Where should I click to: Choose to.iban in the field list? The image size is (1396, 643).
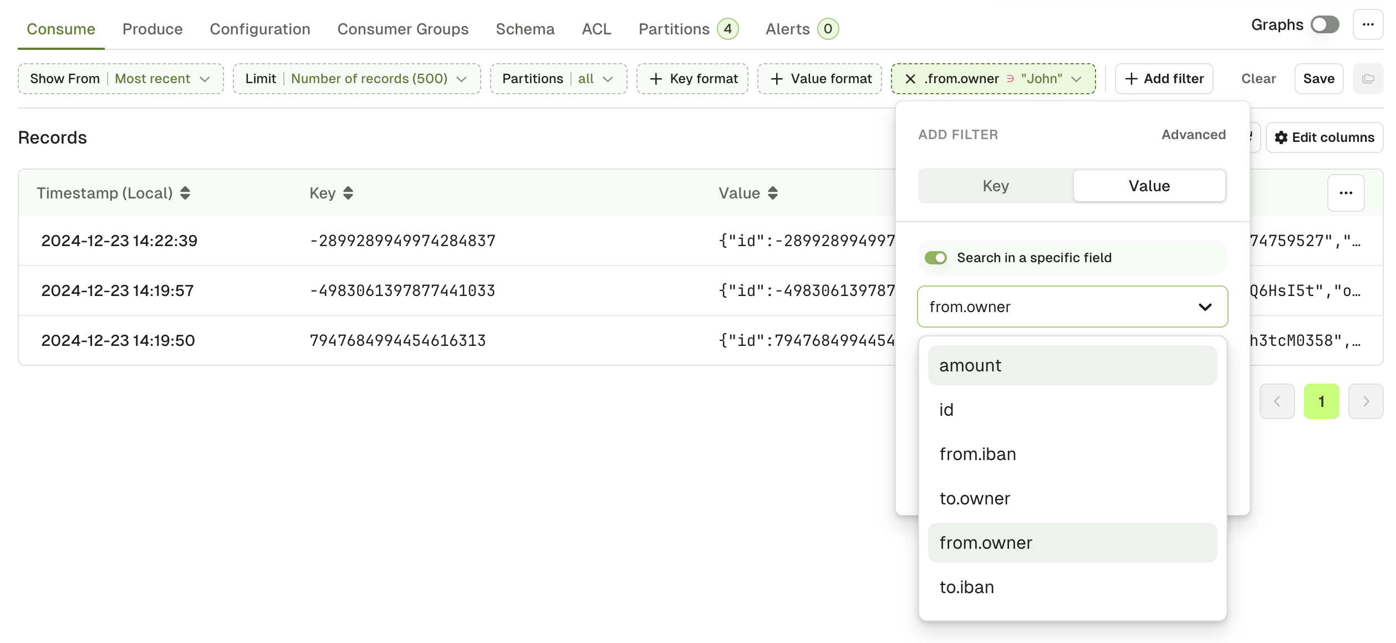[1072, 587]
